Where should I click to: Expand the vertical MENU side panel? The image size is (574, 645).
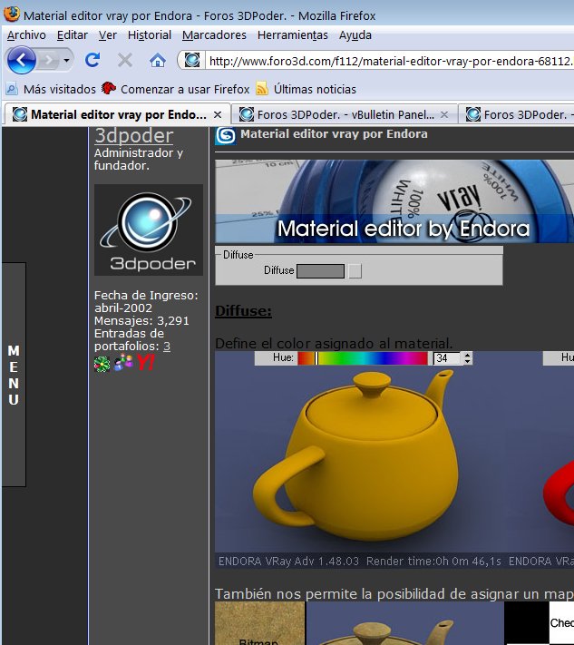14,375
